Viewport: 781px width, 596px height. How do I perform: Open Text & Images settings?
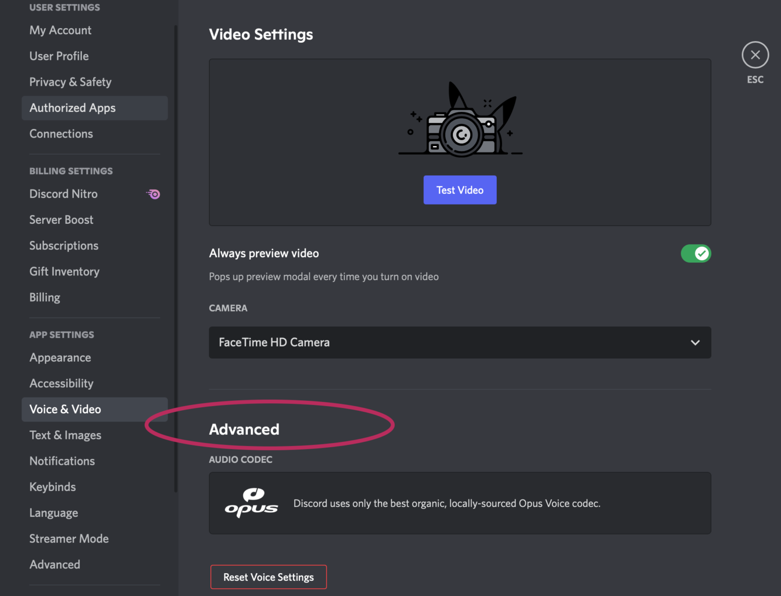(95, 435)
